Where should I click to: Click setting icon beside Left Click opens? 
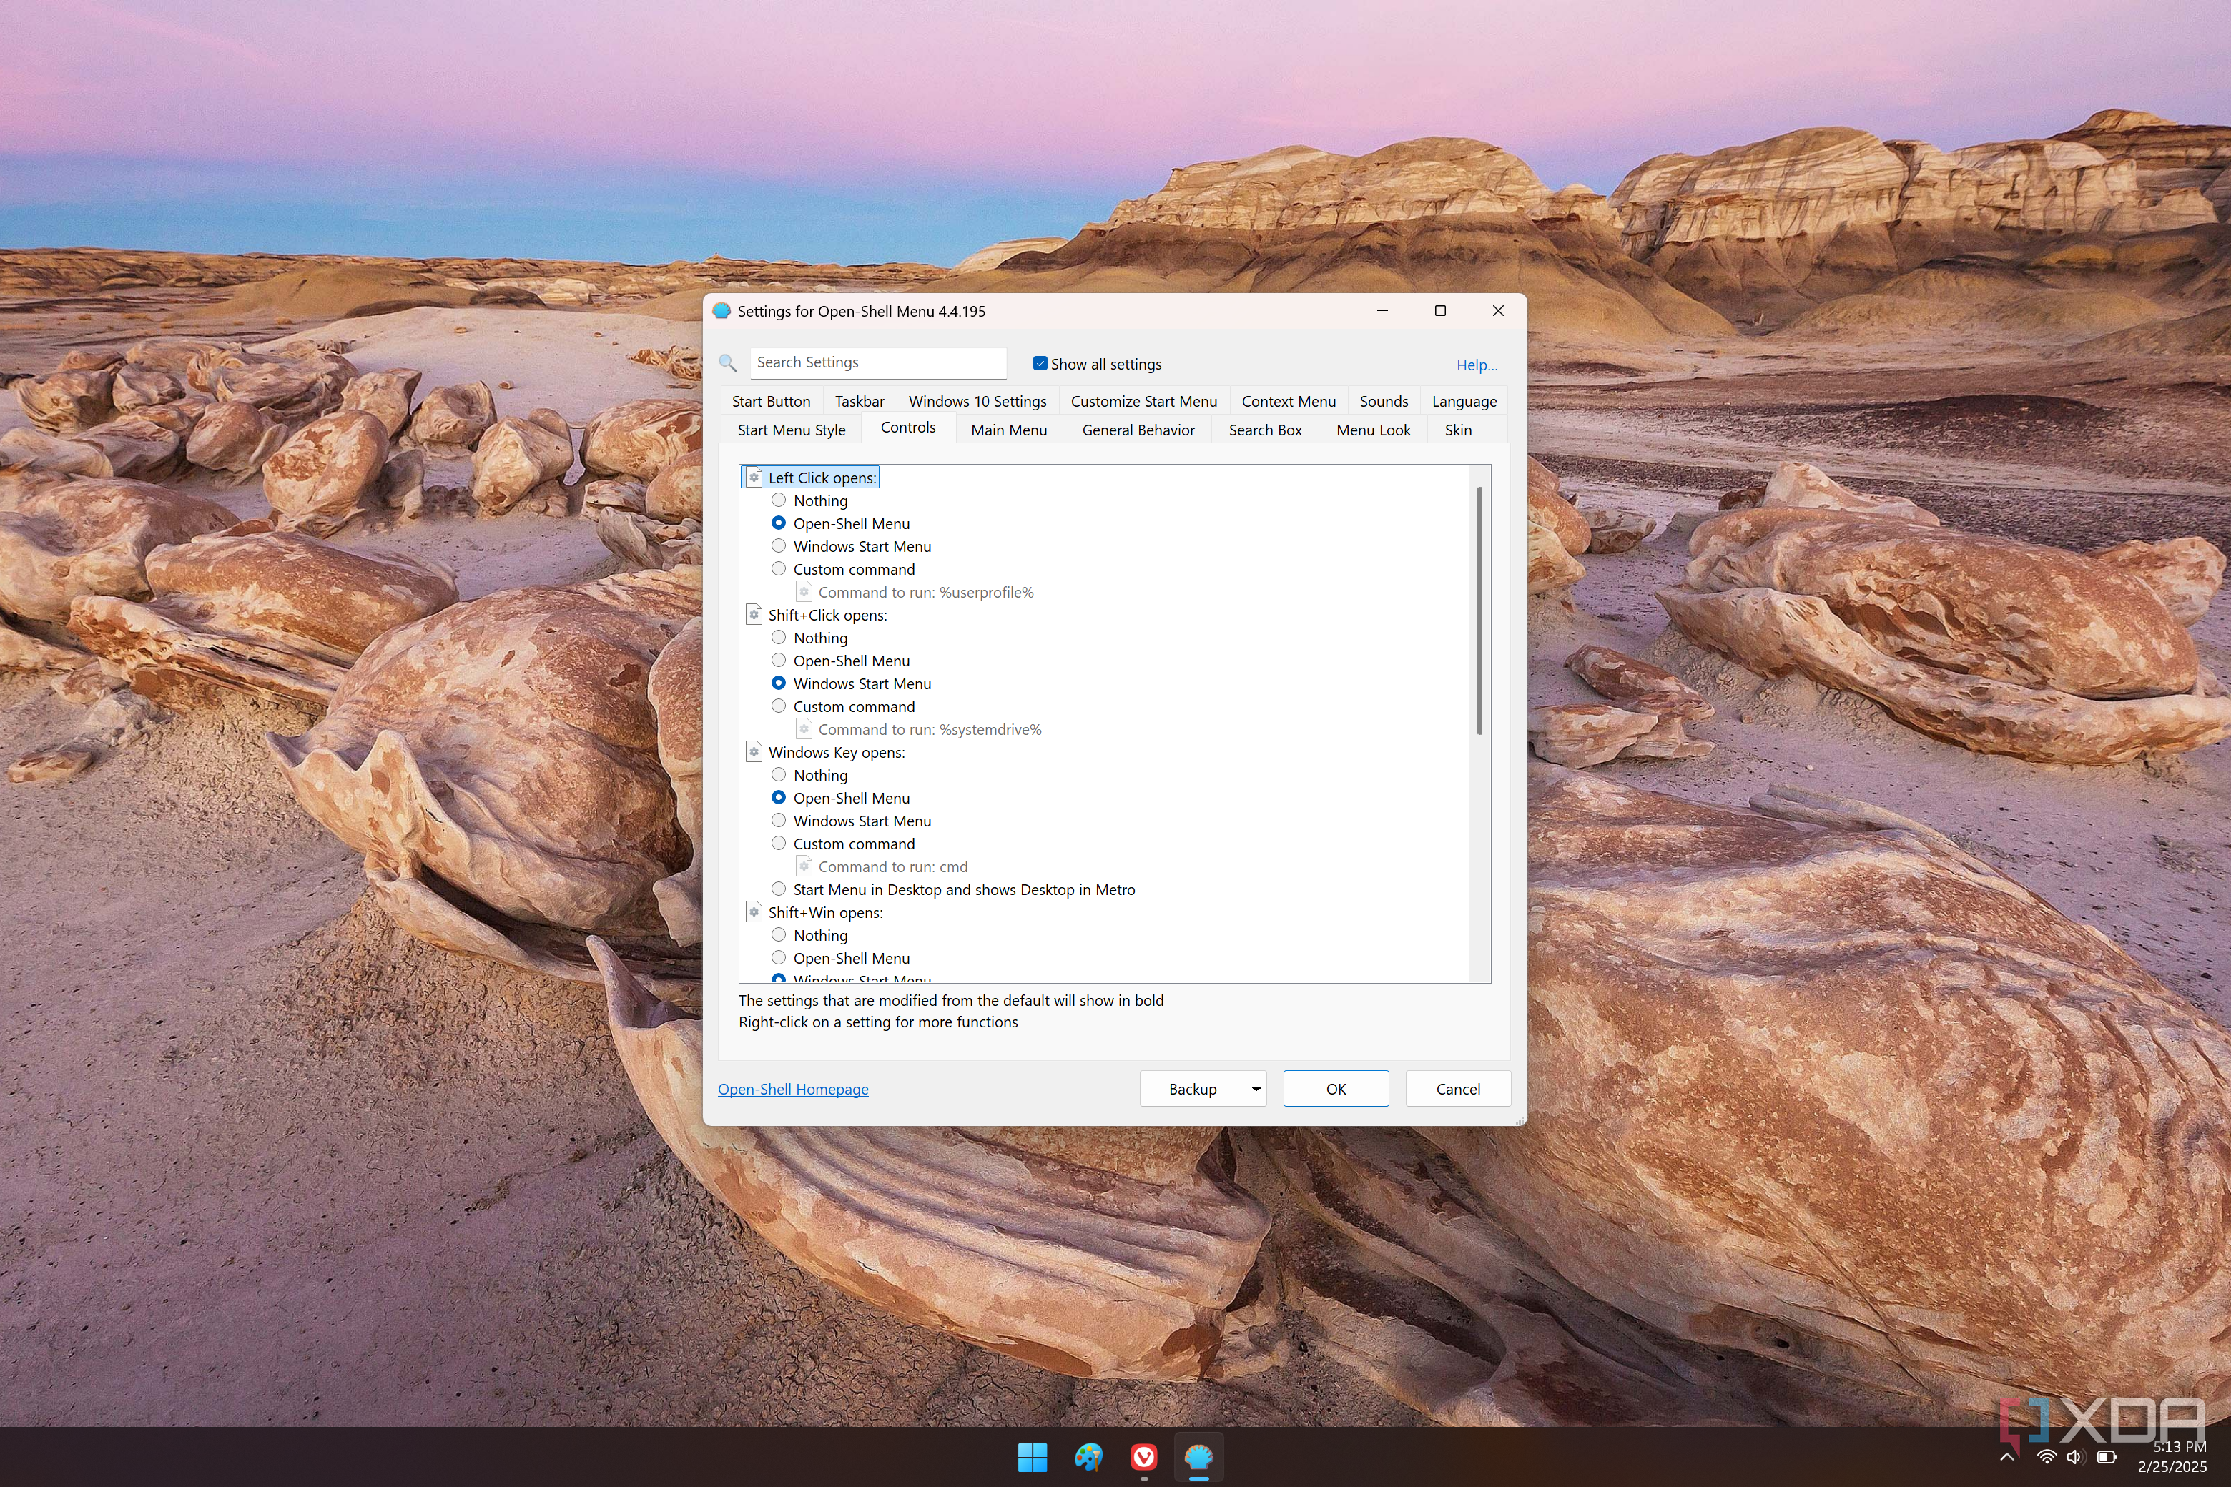click(754, 477)
